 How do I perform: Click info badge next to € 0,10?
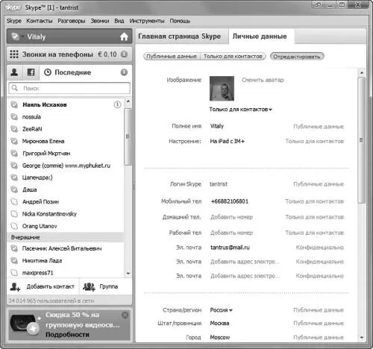click(x=124, y=54)
